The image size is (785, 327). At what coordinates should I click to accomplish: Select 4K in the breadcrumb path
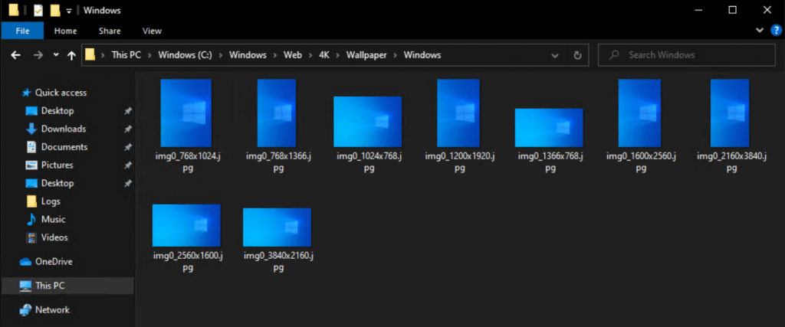[324, 55]
